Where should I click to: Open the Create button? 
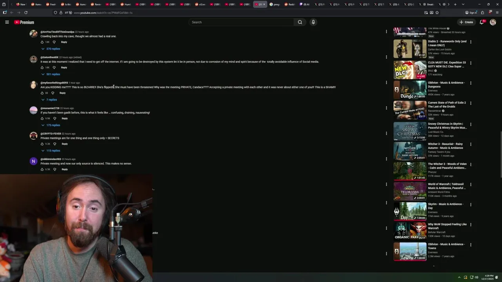pos(466,22)
